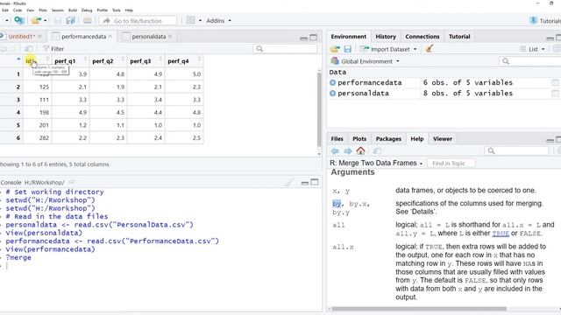Click the Find in Topic field
Viewport: 561px width, 315px height.
tap(451, 164)
